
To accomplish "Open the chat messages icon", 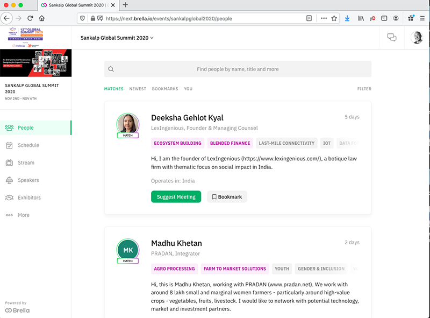I will click(x=392, y=37).
